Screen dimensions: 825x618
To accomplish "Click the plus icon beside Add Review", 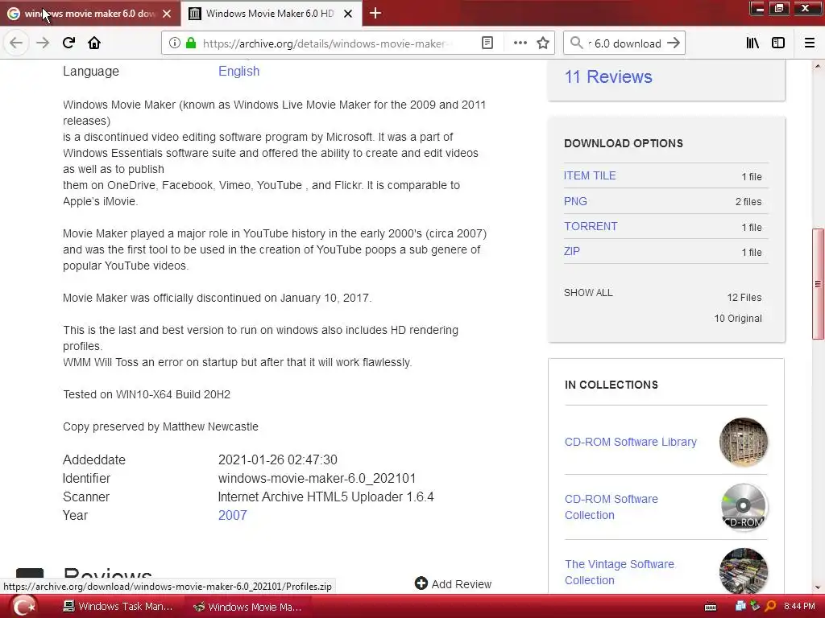I will pyautogui.click(x=421, y=583).
